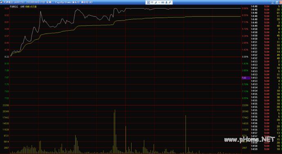
Task: Click the tallest volume bar near chart middle
Action: (115, 132)
